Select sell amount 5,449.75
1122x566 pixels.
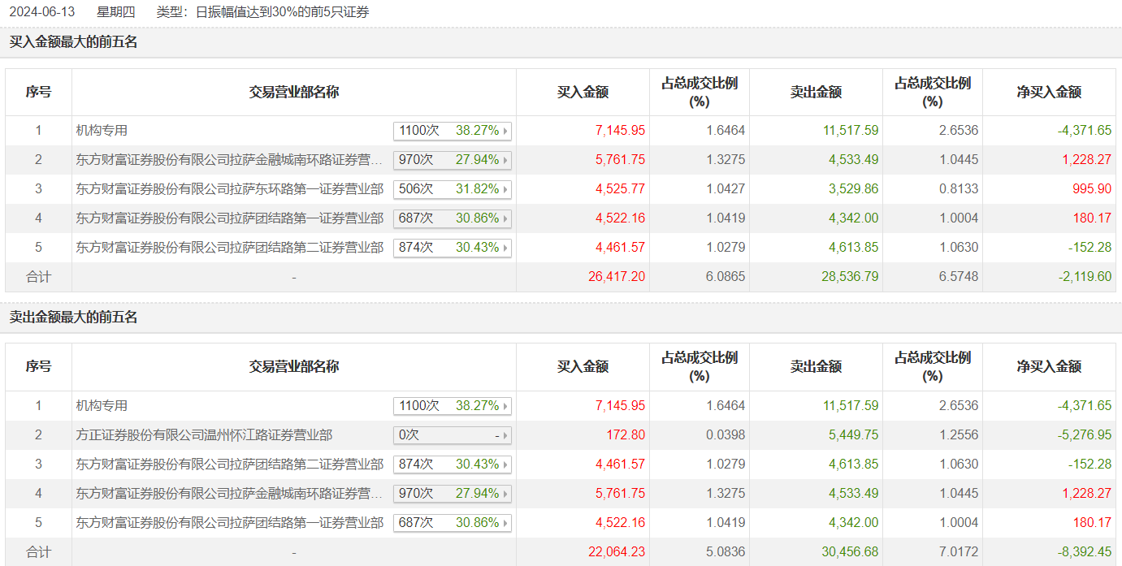coord(854,435)
